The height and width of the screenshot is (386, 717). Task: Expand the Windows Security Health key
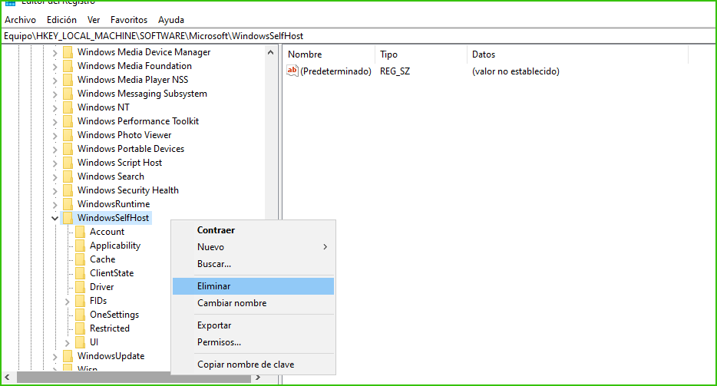[55, 191]
